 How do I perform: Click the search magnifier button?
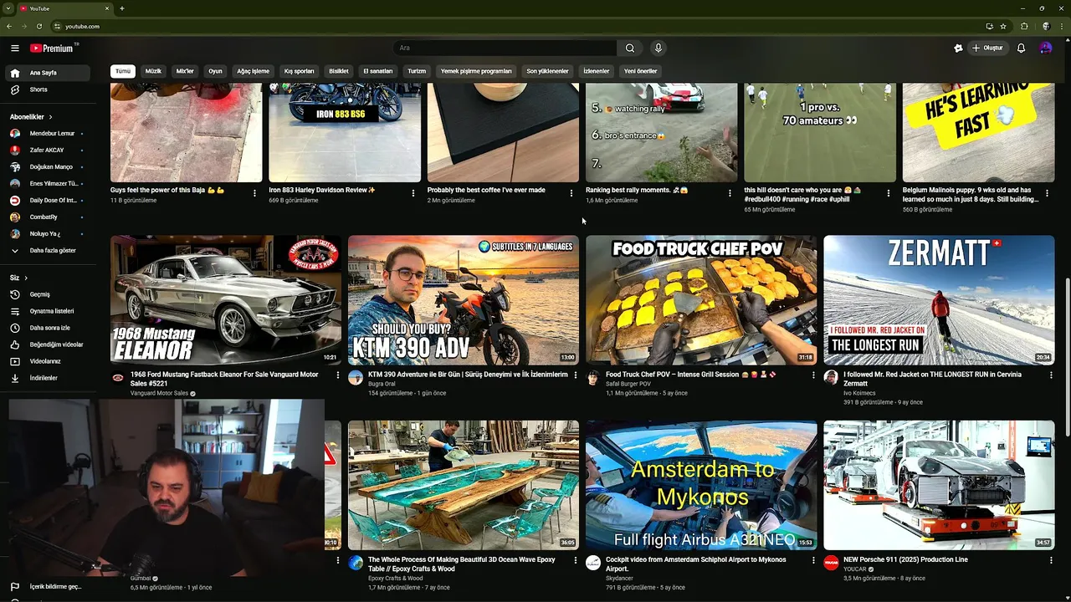(x=630, y=48)
